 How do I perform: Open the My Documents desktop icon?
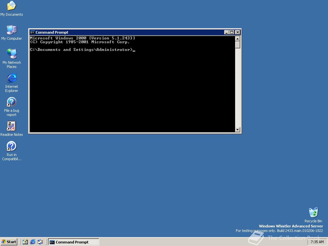(12, 8)
